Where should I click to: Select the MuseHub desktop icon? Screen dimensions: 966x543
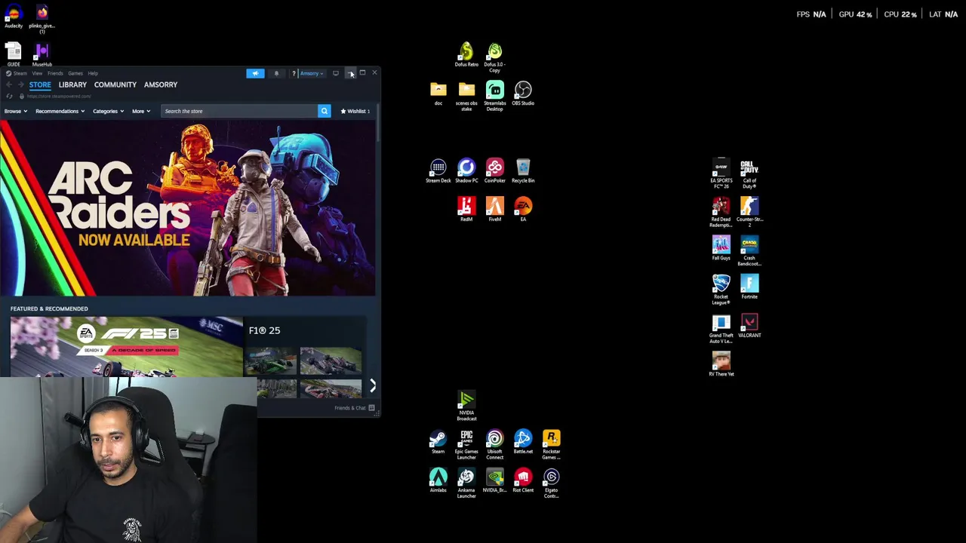point(42,55)
